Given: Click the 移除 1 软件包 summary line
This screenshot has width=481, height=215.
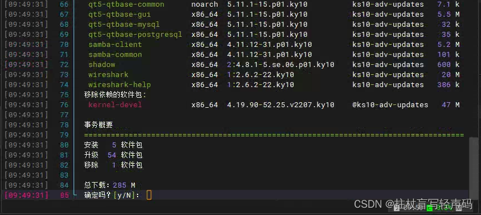Looking at the screenshot, I should [x=113, y=165].
